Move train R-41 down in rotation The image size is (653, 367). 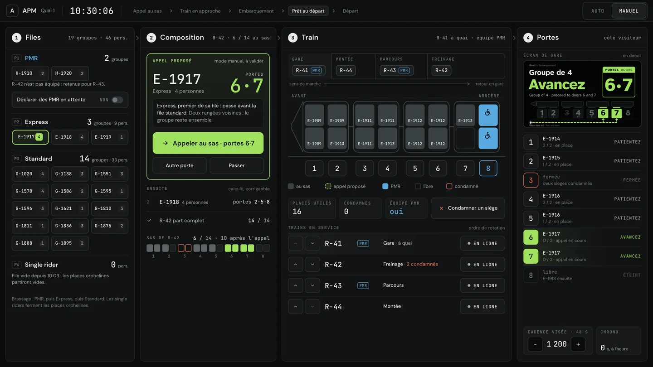pos(312,243)
